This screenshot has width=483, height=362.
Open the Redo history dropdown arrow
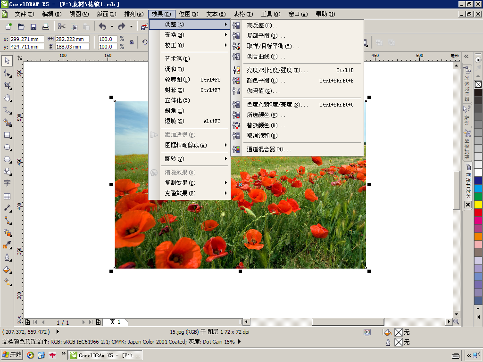point(131,27)
